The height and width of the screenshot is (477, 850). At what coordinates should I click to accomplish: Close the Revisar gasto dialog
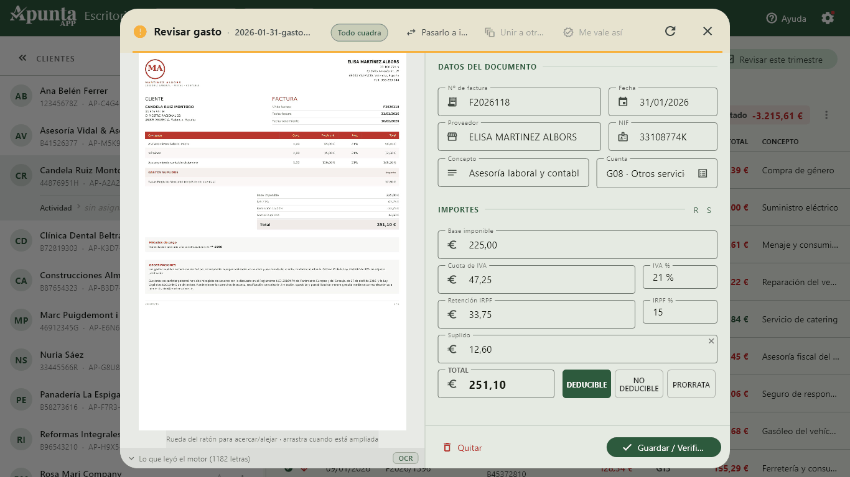coord(708,31)
